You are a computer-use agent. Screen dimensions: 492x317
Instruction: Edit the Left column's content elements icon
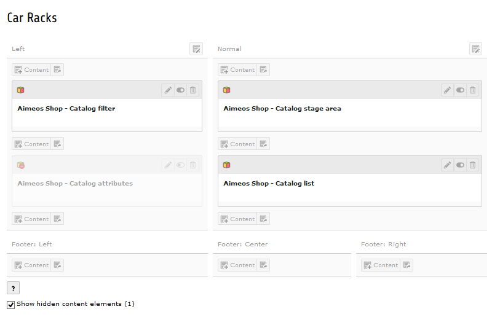[196, 49]
